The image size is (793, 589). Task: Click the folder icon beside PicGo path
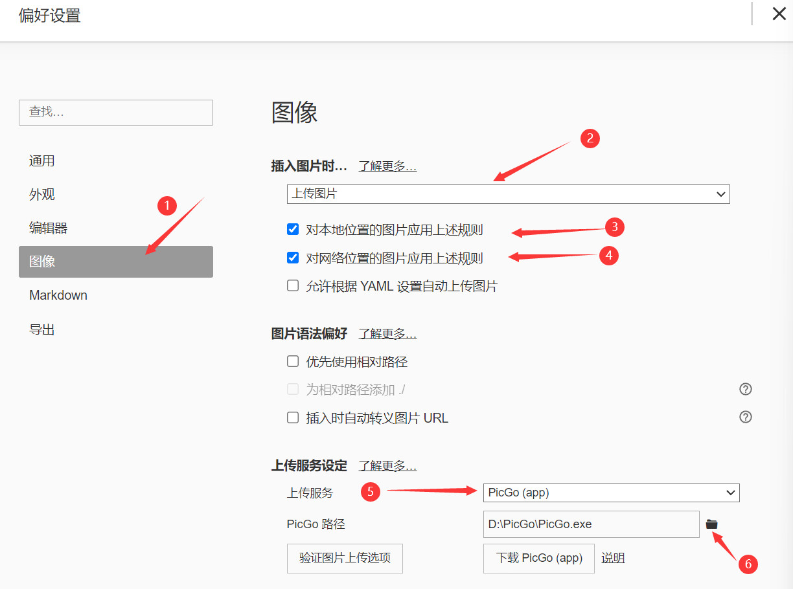pos(712,524)
